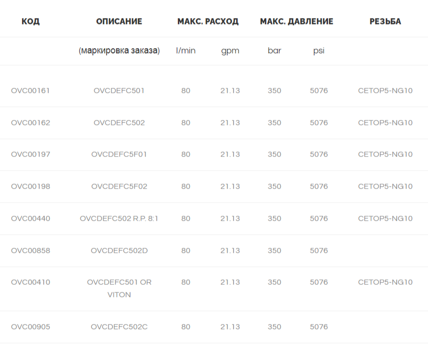The width and height of the screenshot is (428, 346).
Task: Click the КОД column header
Action: 31,21
